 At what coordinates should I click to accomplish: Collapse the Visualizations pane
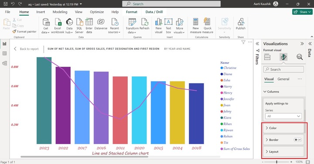(x=302, y=44)
